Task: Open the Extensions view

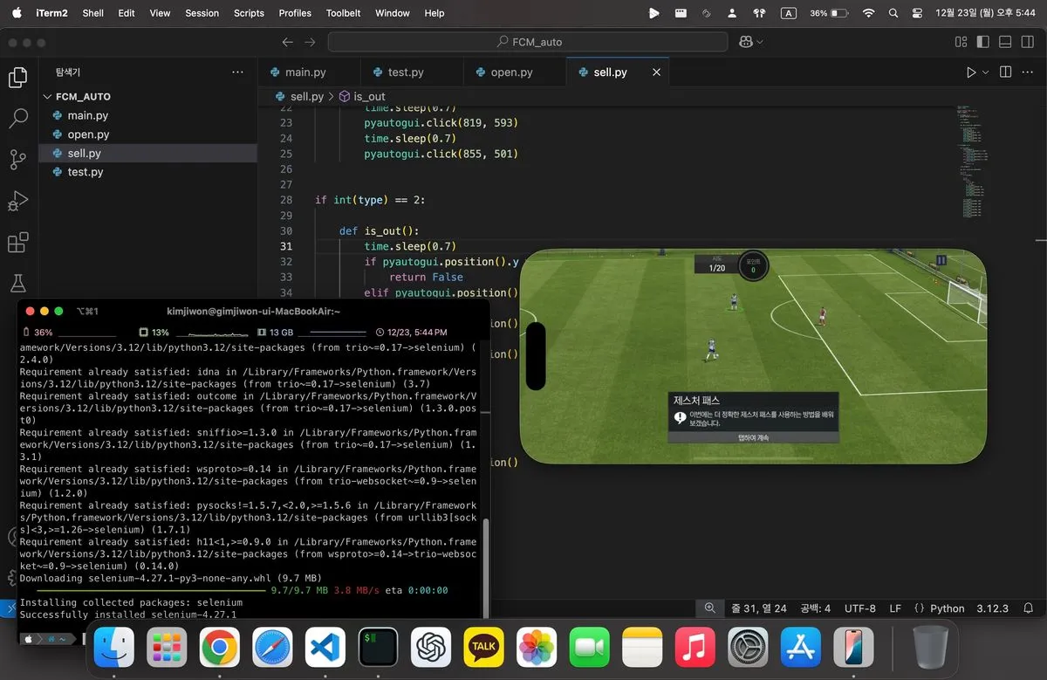Action: (17, 242)
